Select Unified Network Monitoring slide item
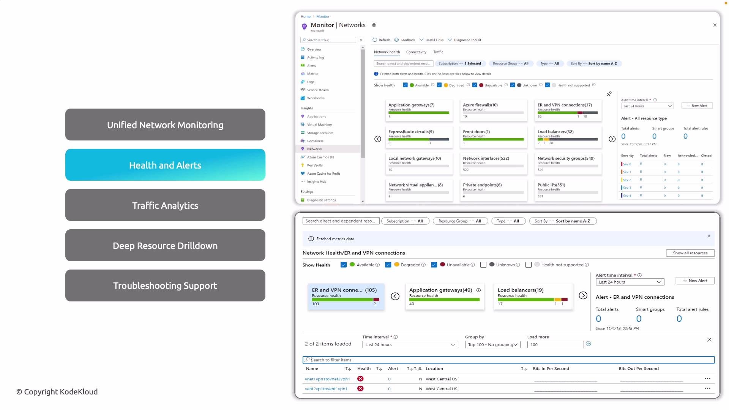 (165, 125)
